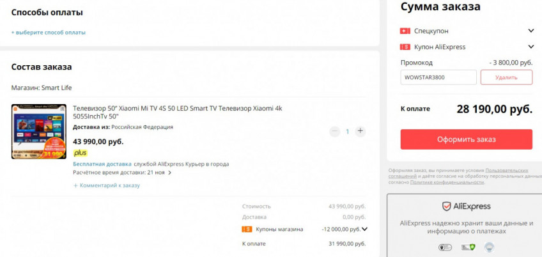Expand Купоны магазина discount details
Image resolution: width=542 pixels, height=257 pixels.
(x=364, y=229)
